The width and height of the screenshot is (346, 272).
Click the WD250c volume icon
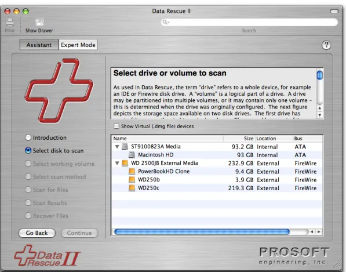[132, 188]
